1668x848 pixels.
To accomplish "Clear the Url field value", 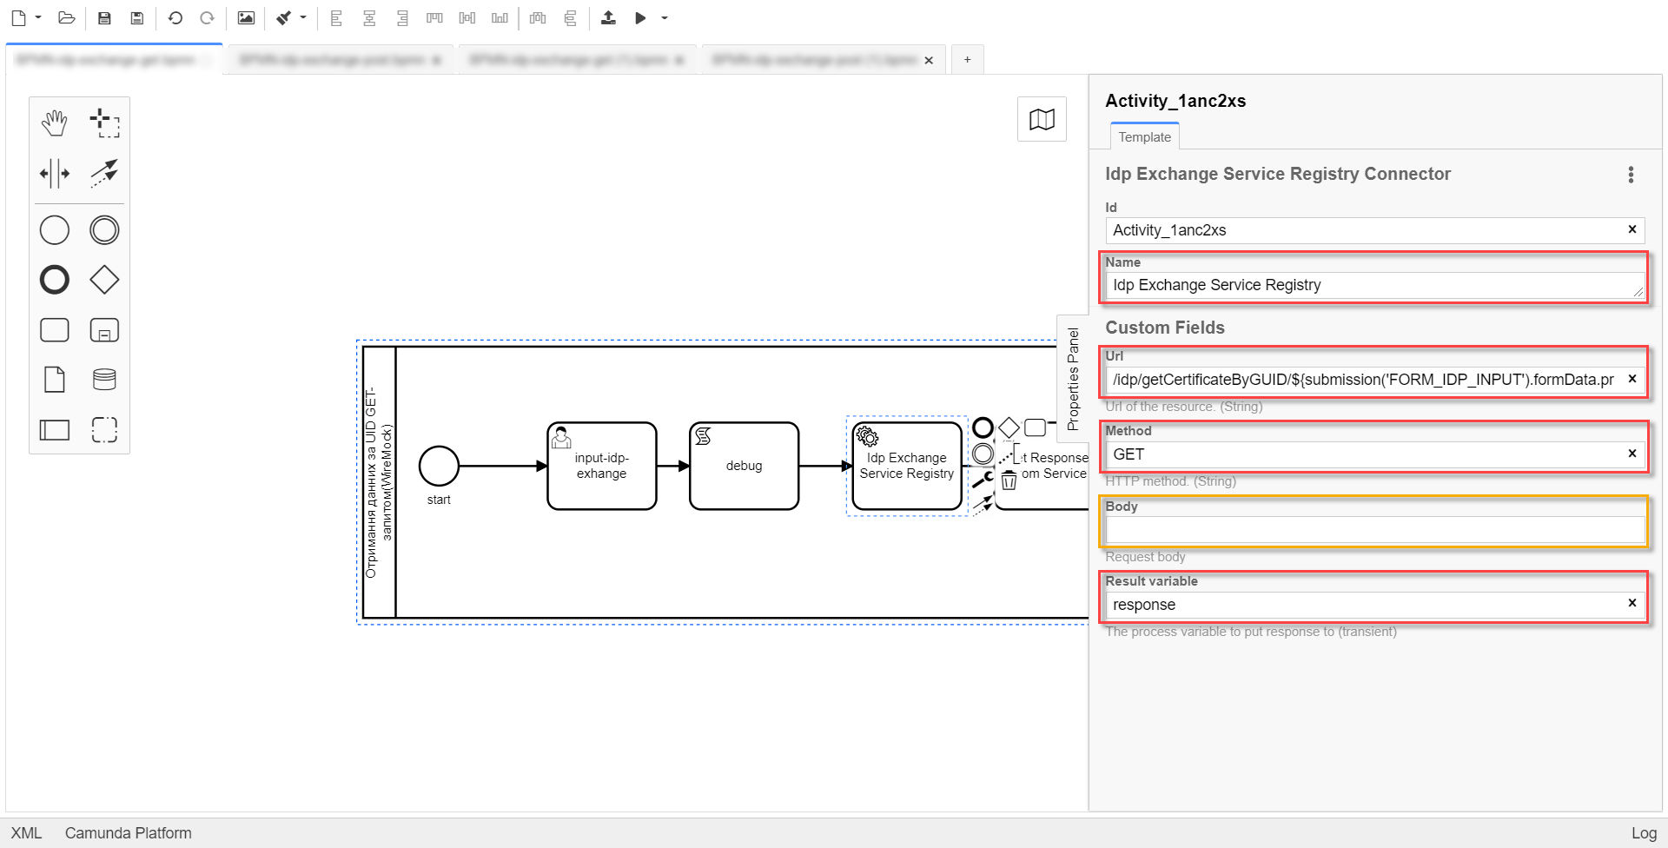I will tap(1632, 379).
